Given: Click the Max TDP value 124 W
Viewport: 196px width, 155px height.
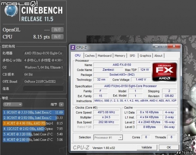Looking at the screenshot, I should (x=145, y=70).
